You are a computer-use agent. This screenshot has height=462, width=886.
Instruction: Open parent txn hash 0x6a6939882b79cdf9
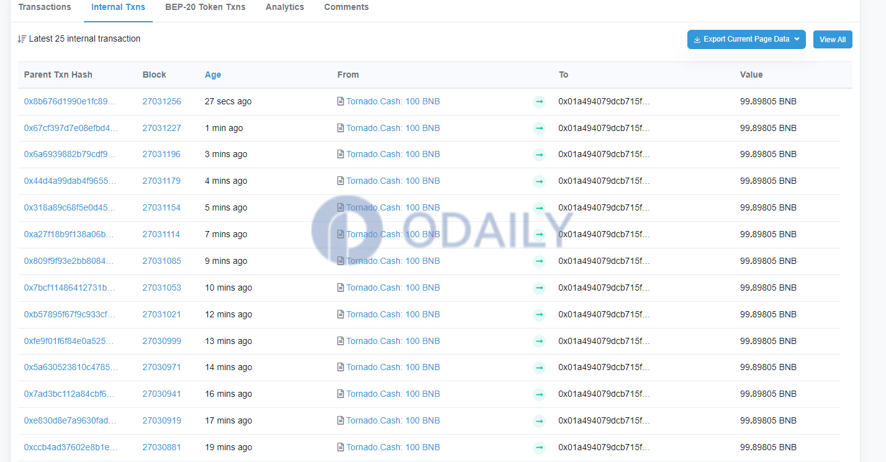70,154
